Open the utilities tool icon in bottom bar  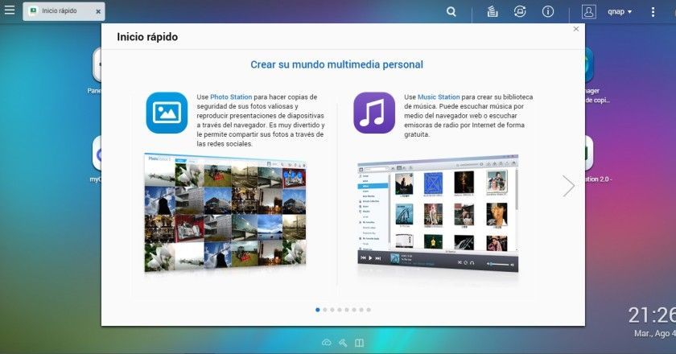coord(342,343)
